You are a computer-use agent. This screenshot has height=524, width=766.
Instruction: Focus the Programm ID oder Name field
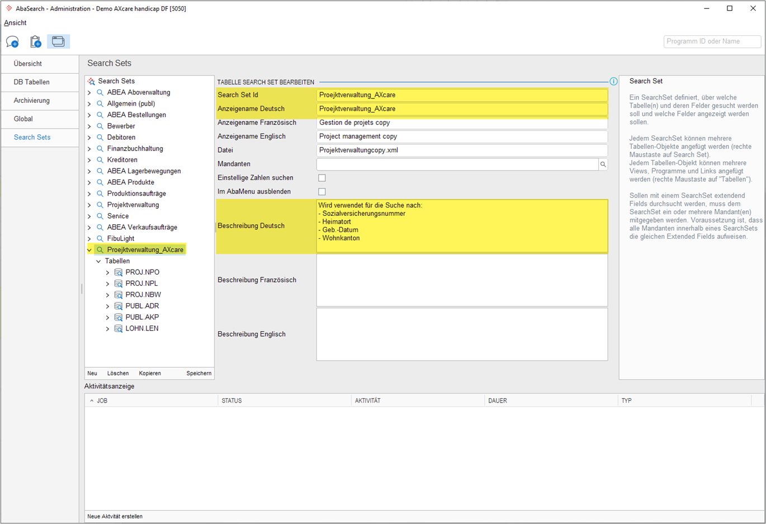(x=712, y=41)
